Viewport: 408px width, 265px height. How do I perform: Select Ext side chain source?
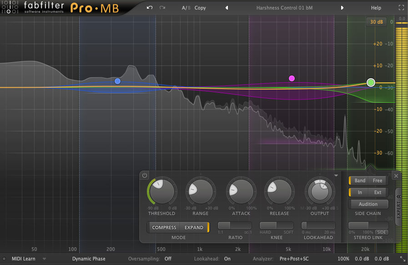pos(378,192)
